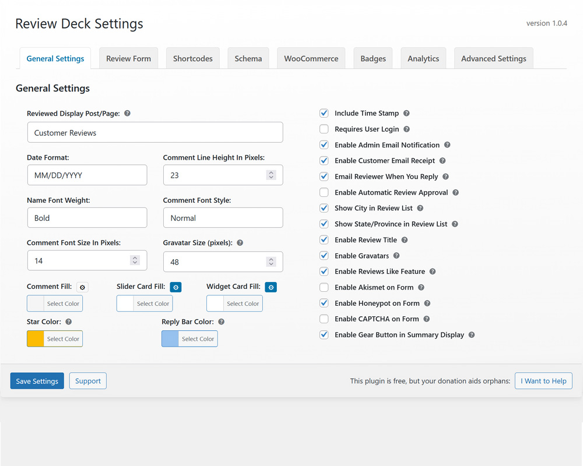The image size is (583, 466).
Task: Disable the Enable Gravatars option
Action: (x=324, y=256)
